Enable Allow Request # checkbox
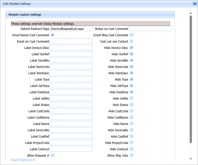198x165 pixels. pyautogui.click(x=52, y=155)
